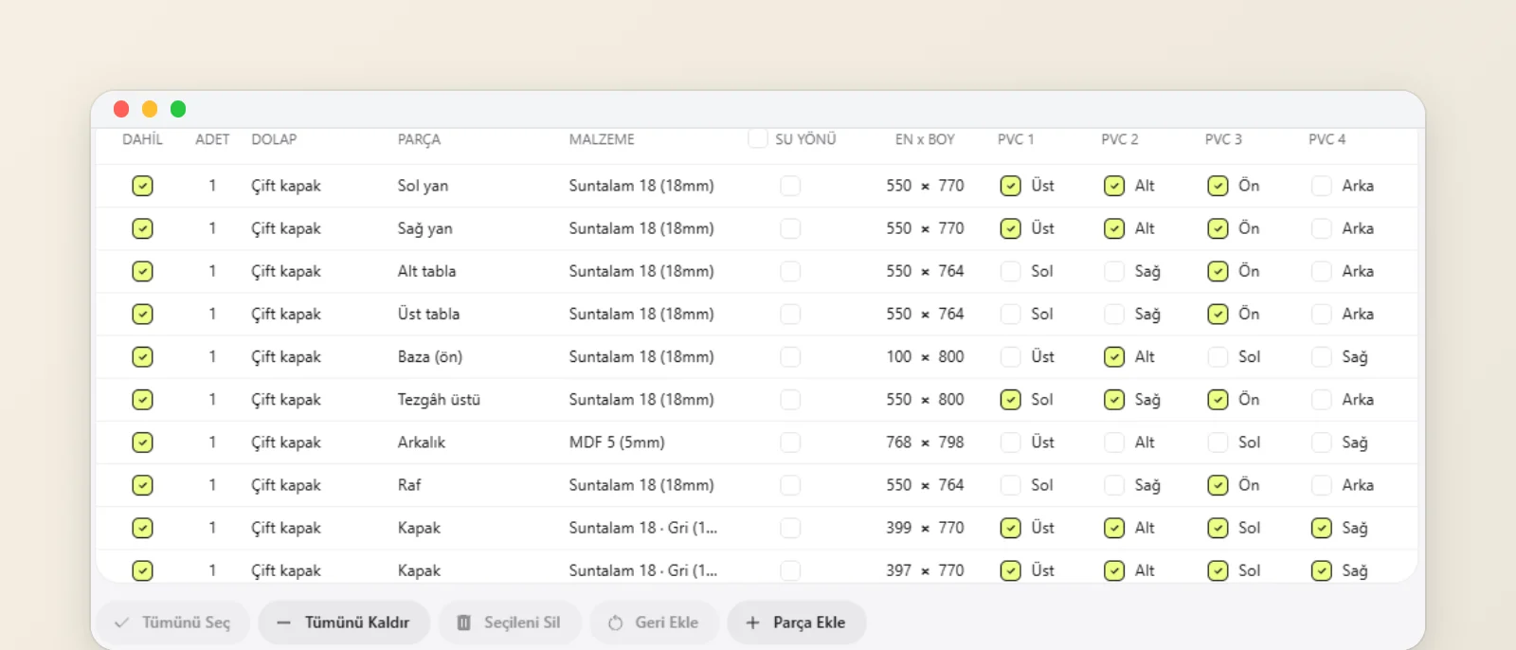Select the MDF 5 (5mm) material cell
Image resolution: width=1516 pixels, height=650 pixels.
tap(617, 442)
